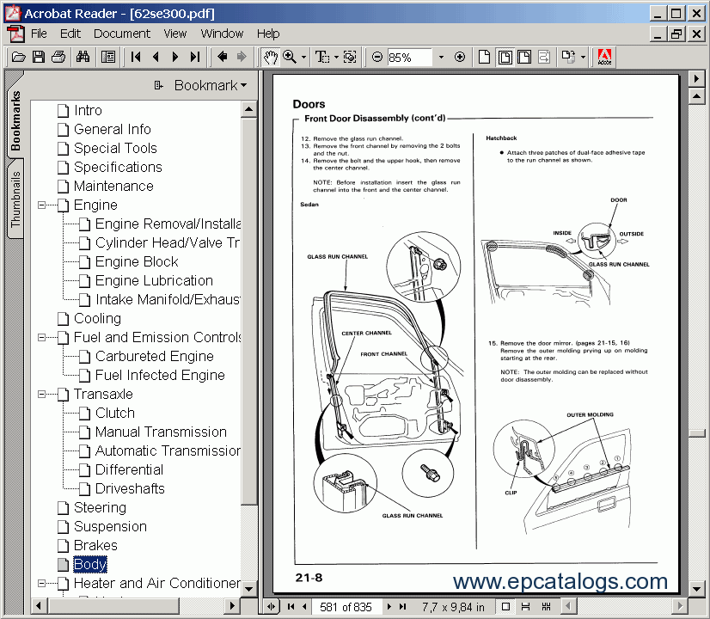The image size is (710, 619).
Task: Collapse the Transaxle bookmark section
Action: (x=42, y=395)
